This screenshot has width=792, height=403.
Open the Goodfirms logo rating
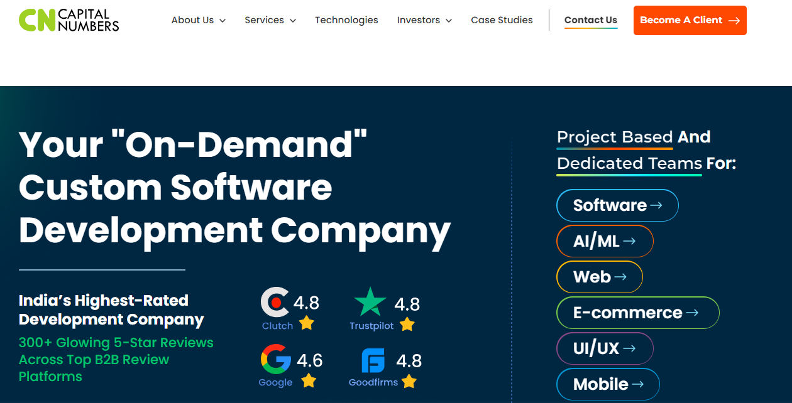tap(373, 360)
